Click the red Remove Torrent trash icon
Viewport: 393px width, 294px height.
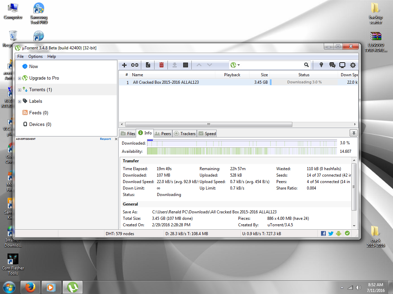[161, 65]
